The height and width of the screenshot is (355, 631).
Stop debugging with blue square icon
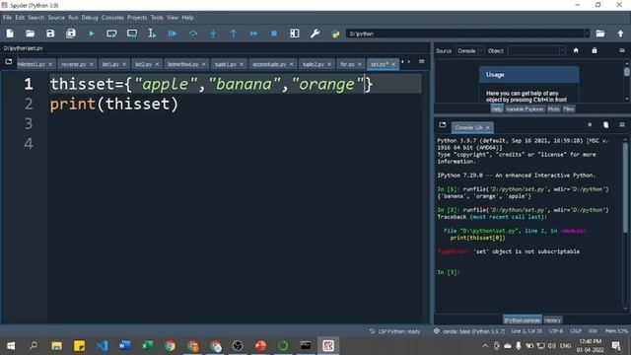274,34
